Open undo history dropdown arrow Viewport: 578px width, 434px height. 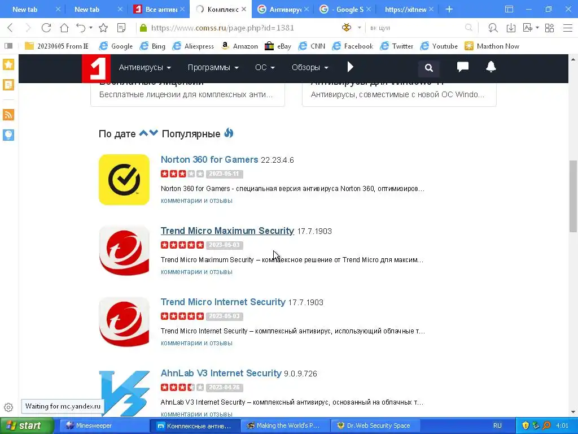click(91, 28)
